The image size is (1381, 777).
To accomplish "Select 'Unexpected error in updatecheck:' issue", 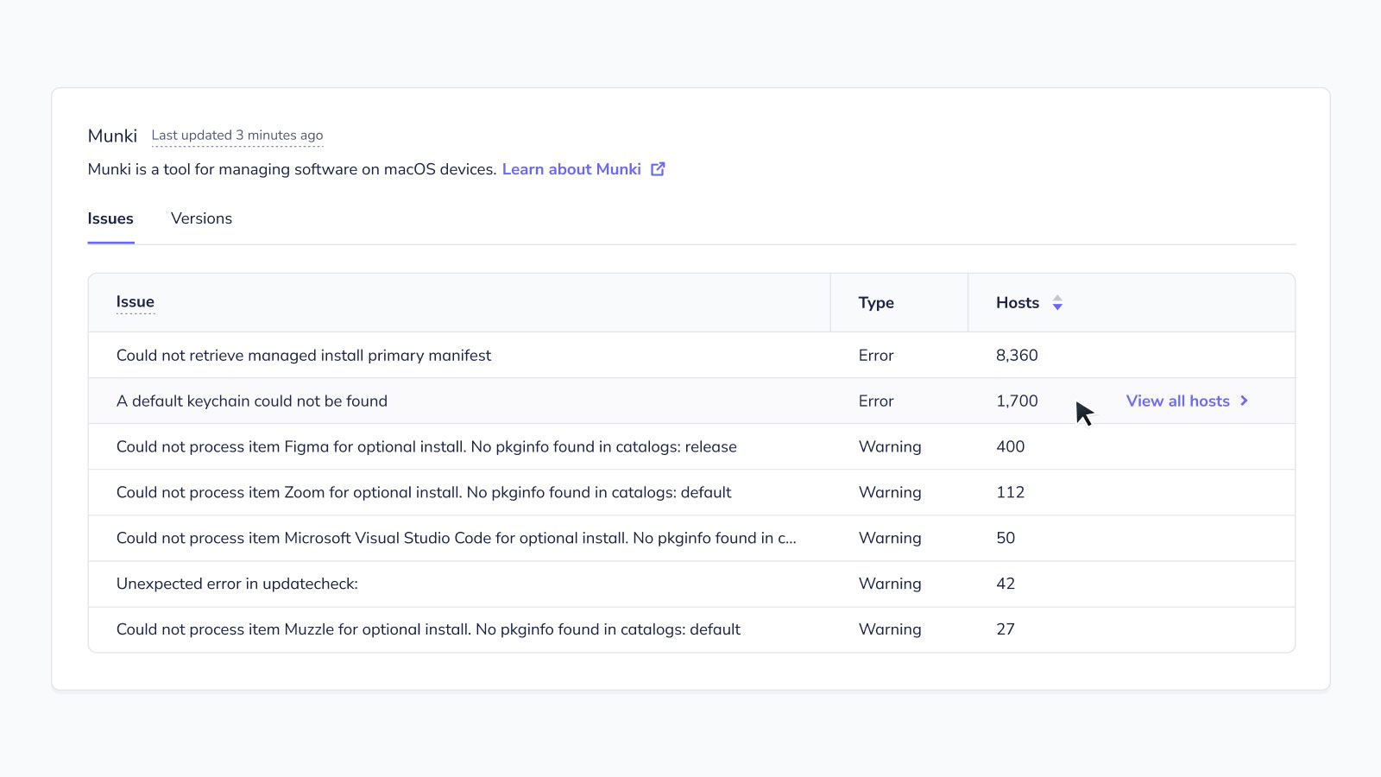I will [237, 584].
